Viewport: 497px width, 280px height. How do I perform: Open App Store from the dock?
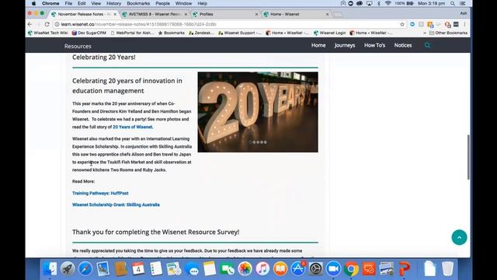coord(298,268)
